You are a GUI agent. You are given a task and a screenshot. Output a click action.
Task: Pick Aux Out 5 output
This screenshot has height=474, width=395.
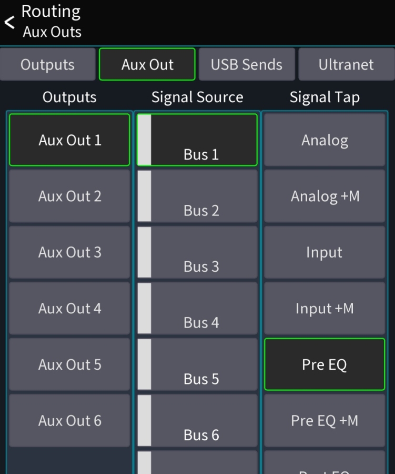coord(69,364)
